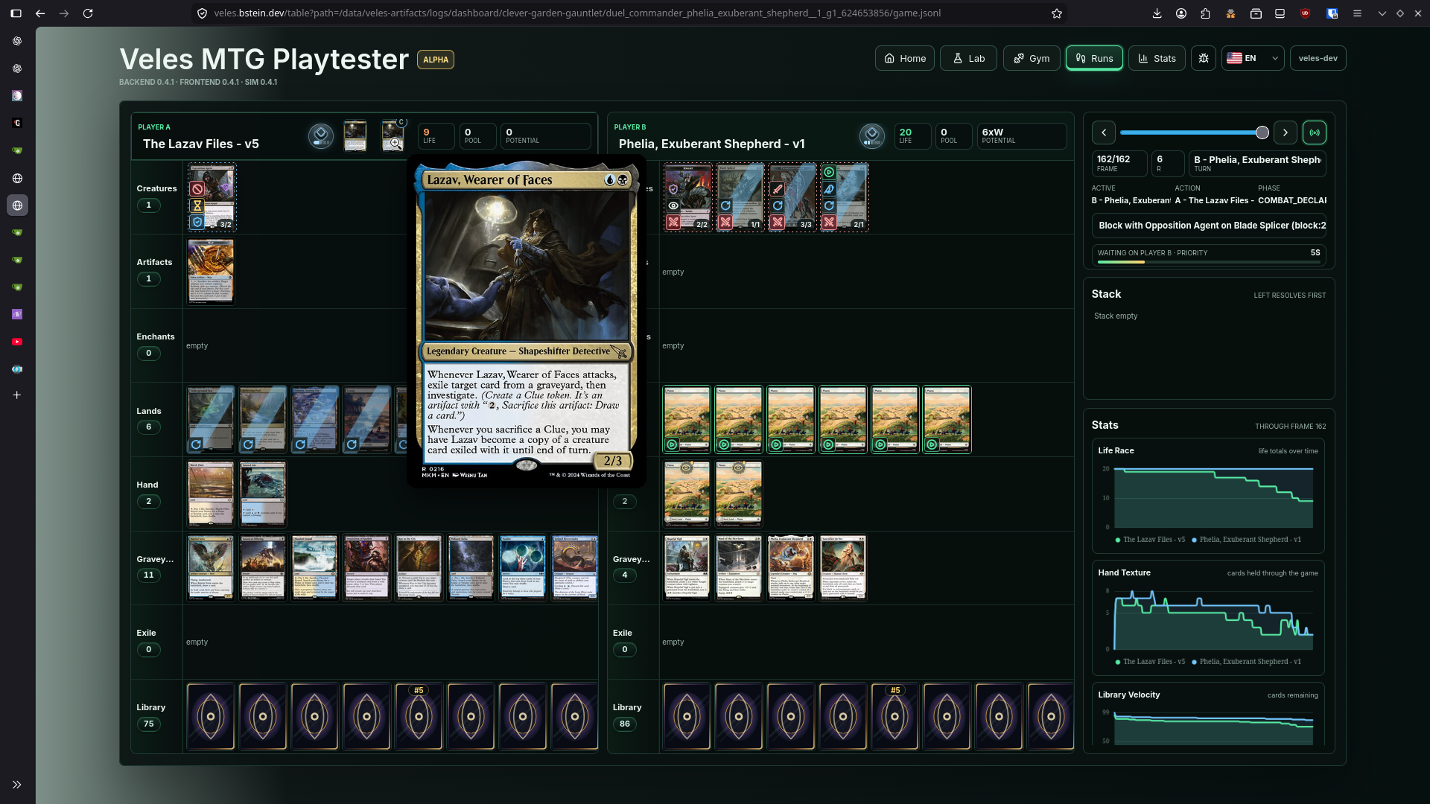Click the eye icon on Player B 2/2 creature
The width and height of the screenshot is (1430, 804).
pos(673,205)
